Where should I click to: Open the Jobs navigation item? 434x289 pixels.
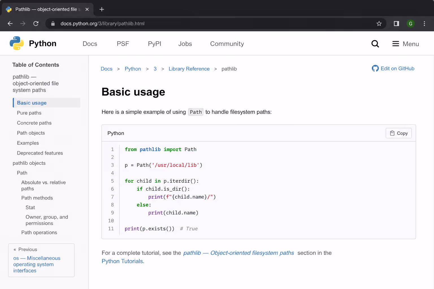(185, 44)
